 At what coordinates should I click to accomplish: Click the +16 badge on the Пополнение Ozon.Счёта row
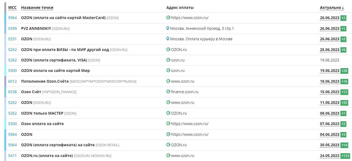coord(344,81)
